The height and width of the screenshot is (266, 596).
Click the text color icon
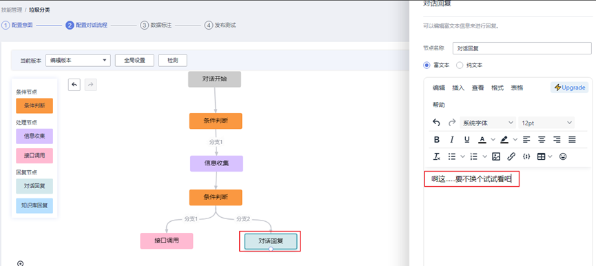[x=482, y=139]
